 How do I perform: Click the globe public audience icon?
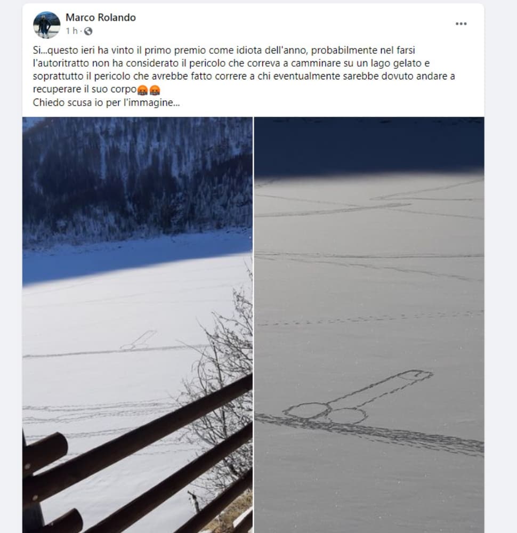[88, 31]
